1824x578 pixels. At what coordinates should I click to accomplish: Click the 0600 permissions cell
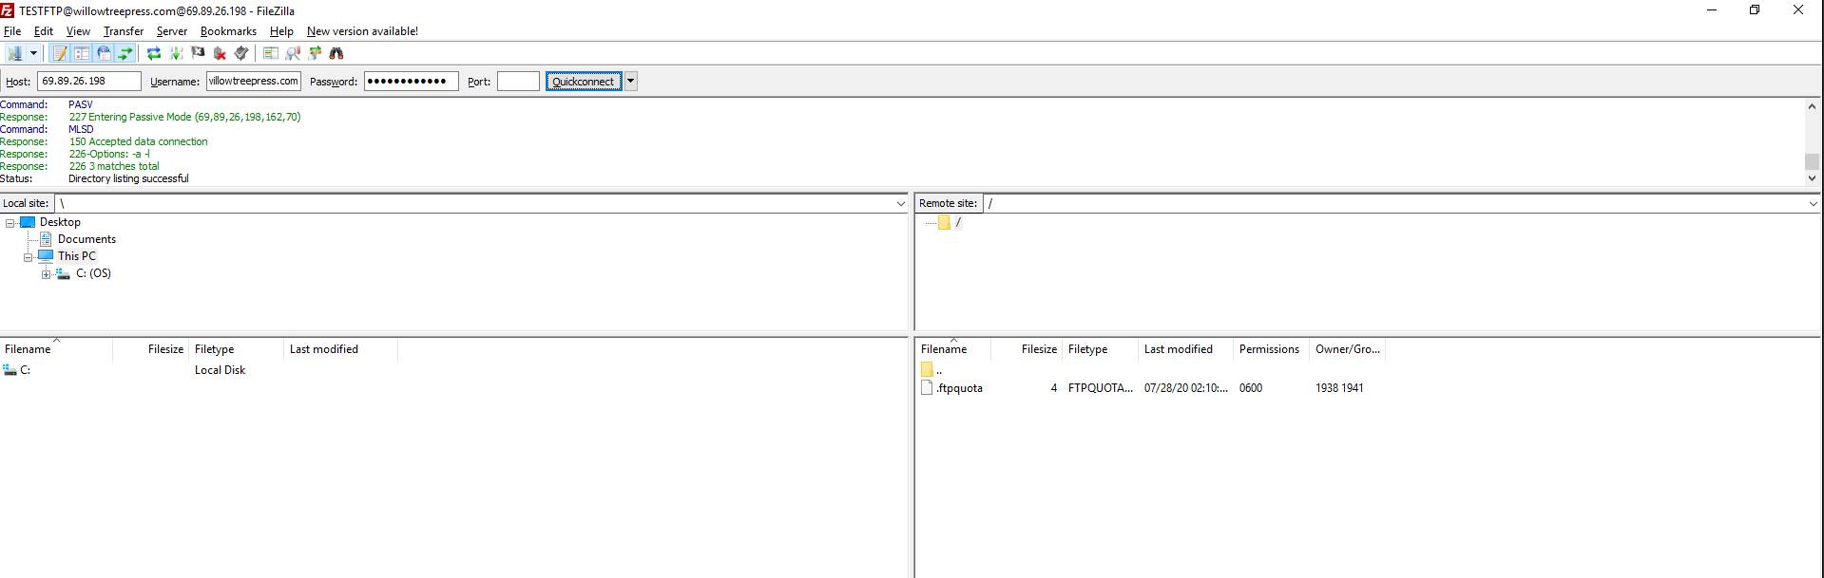1251,388
